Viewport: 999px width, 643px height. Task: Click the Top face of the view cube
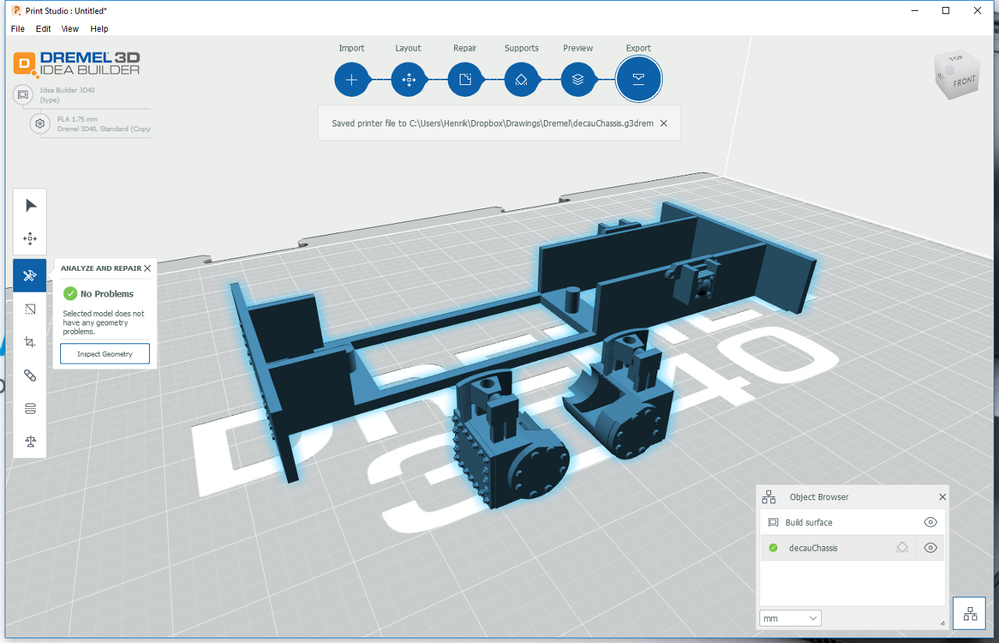(x=955, y=60)
